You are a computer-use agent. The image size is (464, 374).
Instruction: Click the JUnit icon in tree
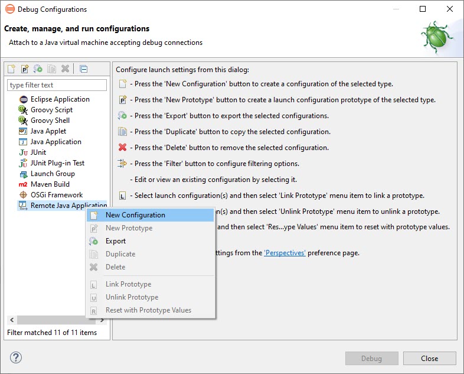(x=24, y=152)
